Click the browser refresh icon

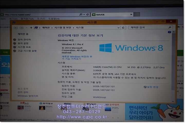point(88,14)
